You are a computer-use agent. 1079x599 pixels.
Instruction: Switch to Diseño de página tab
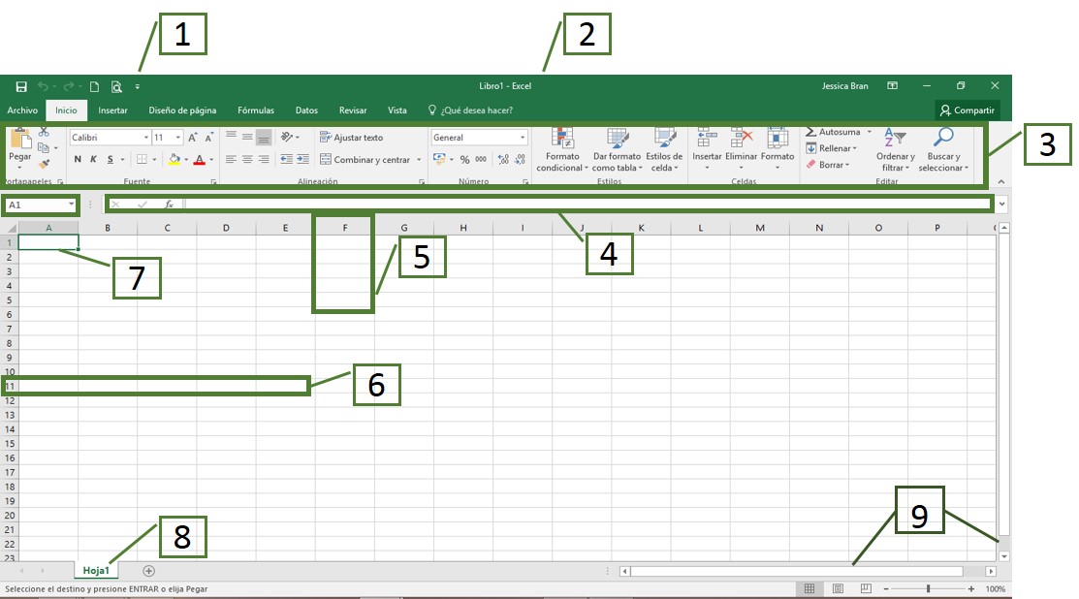[182, 110]
